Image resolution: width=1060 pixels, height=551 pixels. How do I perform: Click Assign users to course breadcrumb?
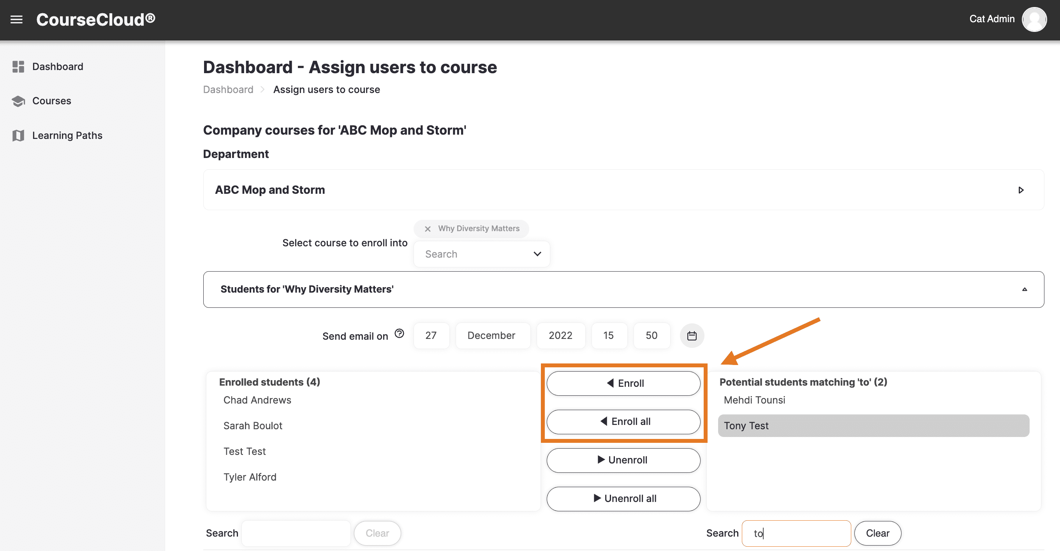pos(326,89)
